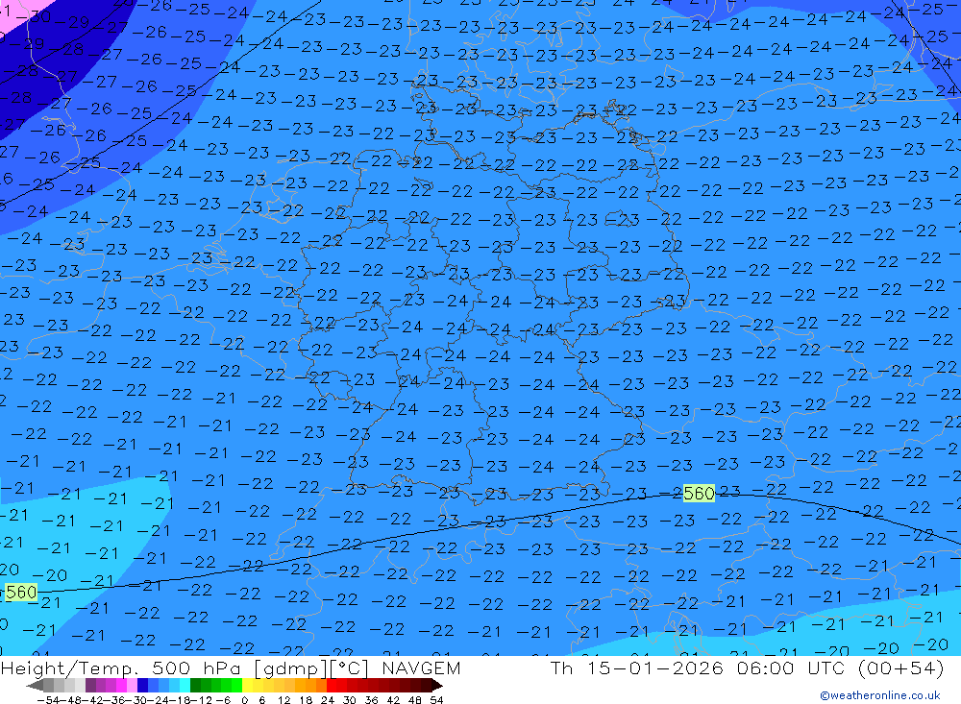This screenshot has height=704, width=961.
Task: Click the (00+54) forecast hour label
Action: point(901,668)
